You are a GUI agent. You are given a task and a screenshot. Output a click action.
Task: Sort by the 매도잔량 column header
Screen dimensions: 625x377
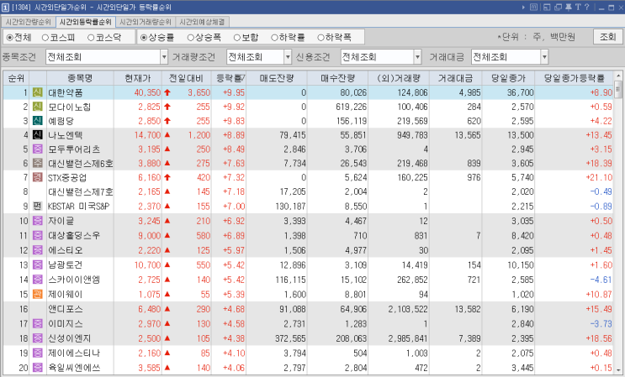(277, 78)
